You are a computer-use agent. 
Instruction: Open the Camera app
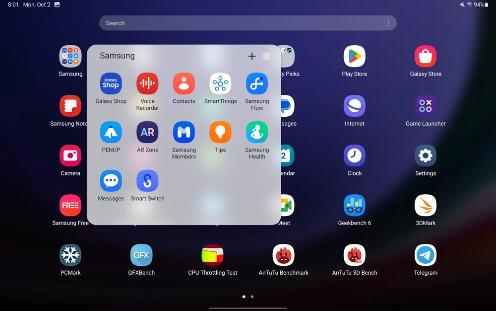click(70, 156)
